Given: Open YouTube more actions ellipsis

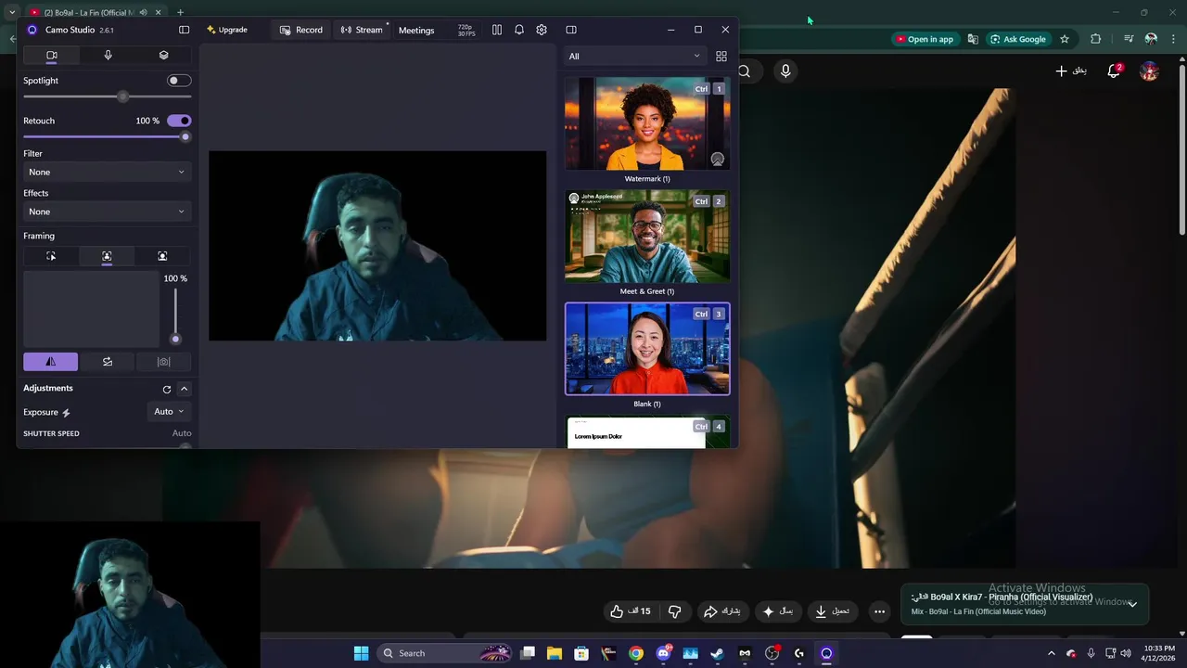Looking at the screenshot, I should point(879,611).
